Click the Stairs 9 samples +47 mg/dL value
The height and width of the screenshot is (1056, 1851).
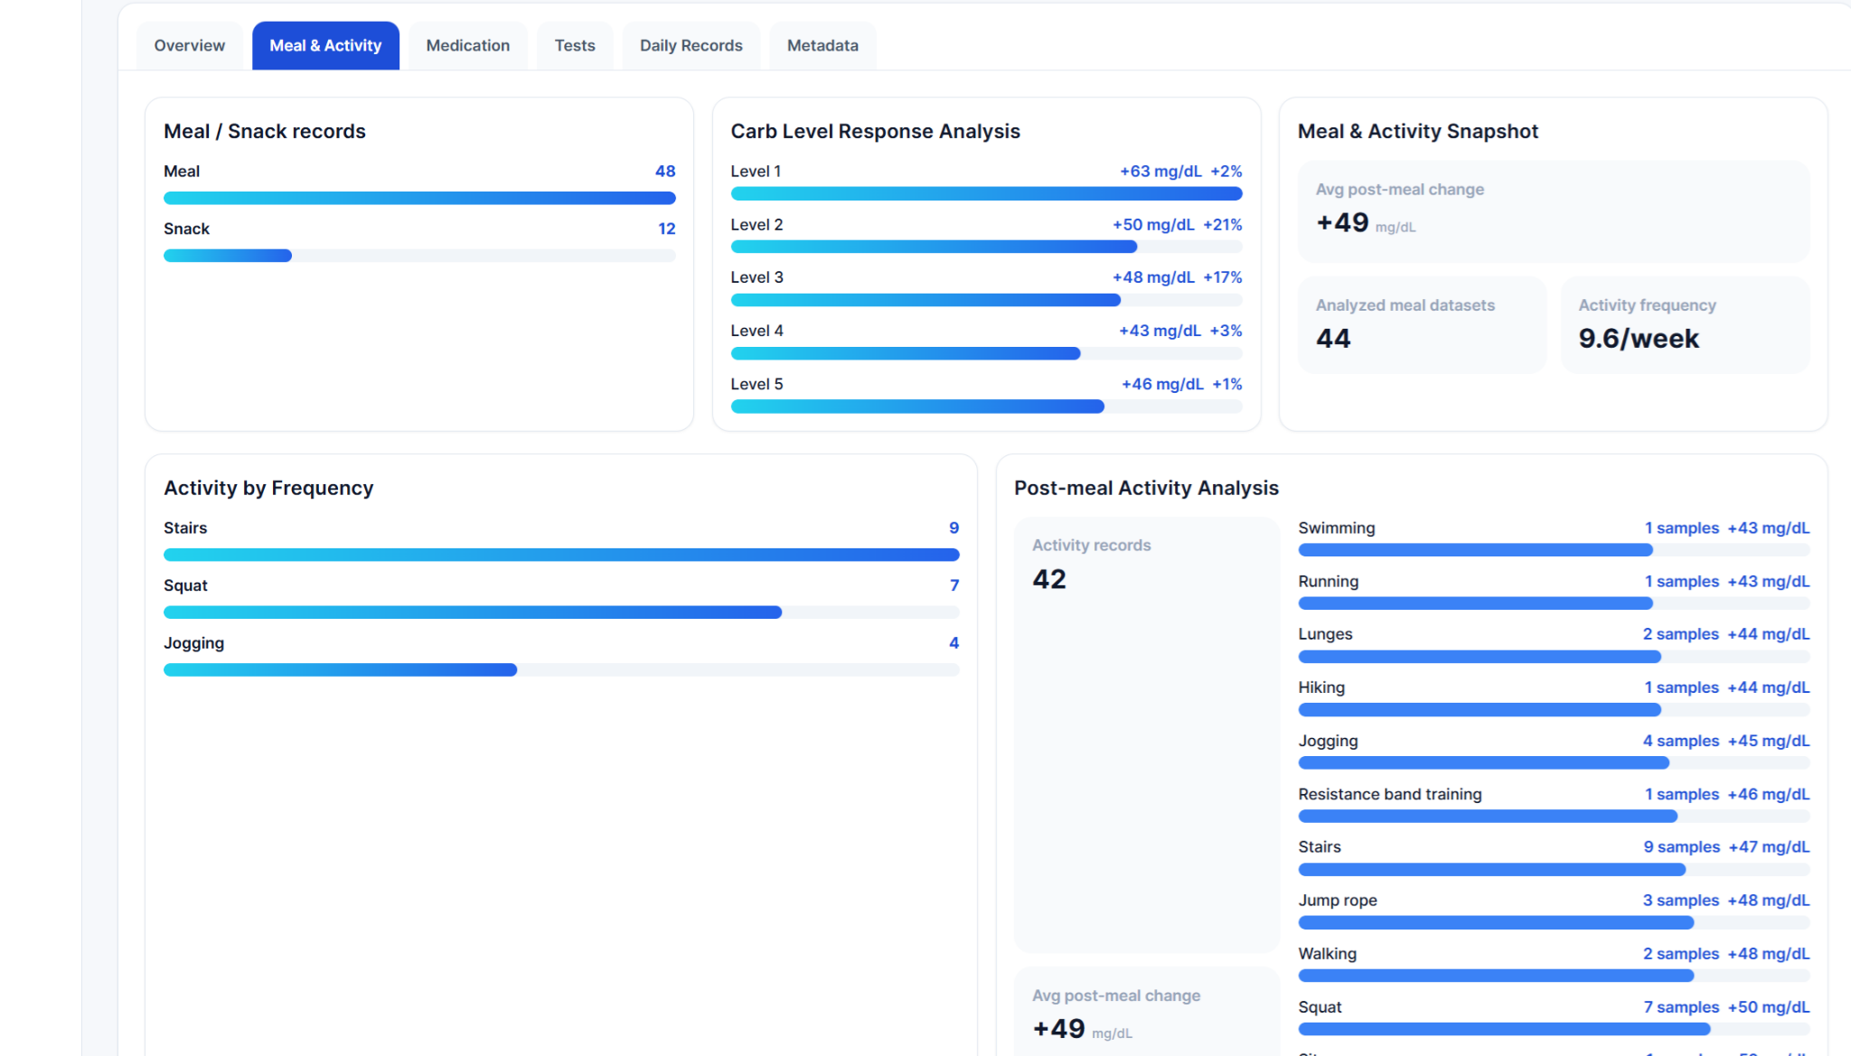pos(1726,847)
